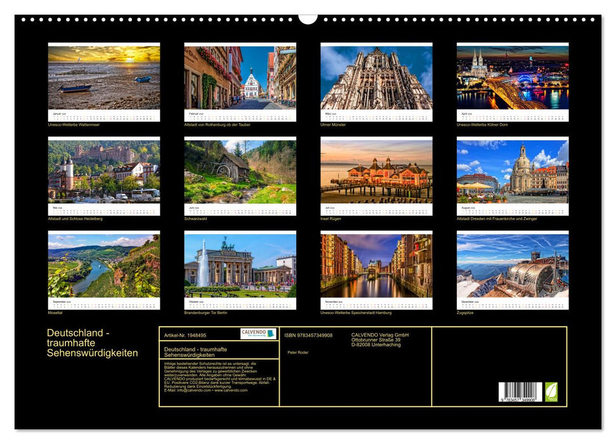Open the Speicherstadt Hamburg November image
The height and width of the screenshot is (444, 616).
click(376, 264)
